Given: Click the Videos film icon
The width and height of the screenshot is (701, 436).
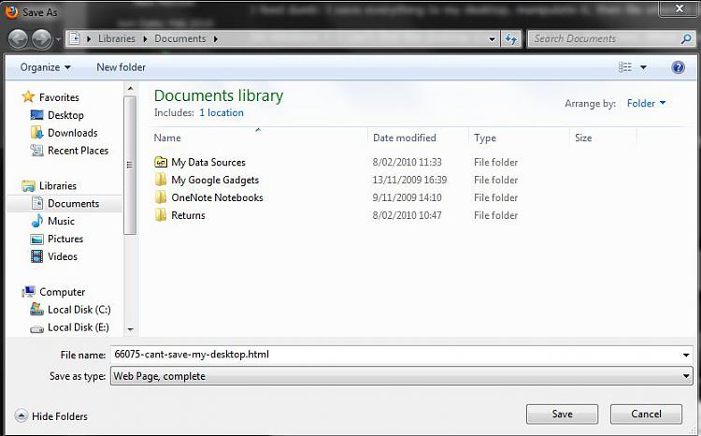Looking at the screenshot, I should point(36,256).
